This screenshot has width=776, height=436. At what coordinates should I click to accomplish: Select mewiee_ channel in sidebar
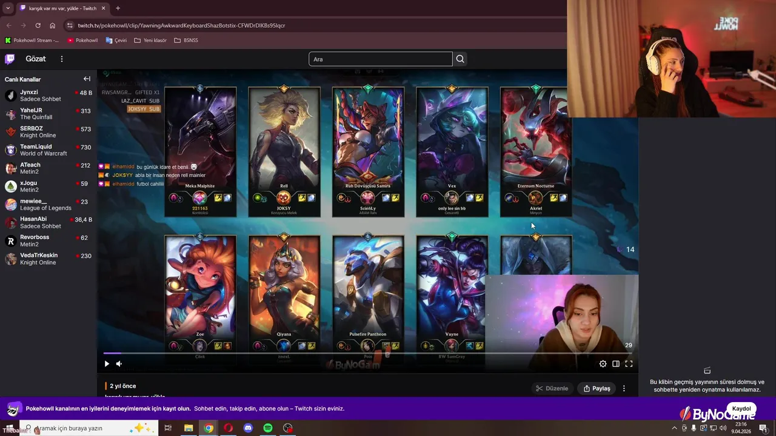[x=48, y=205]
